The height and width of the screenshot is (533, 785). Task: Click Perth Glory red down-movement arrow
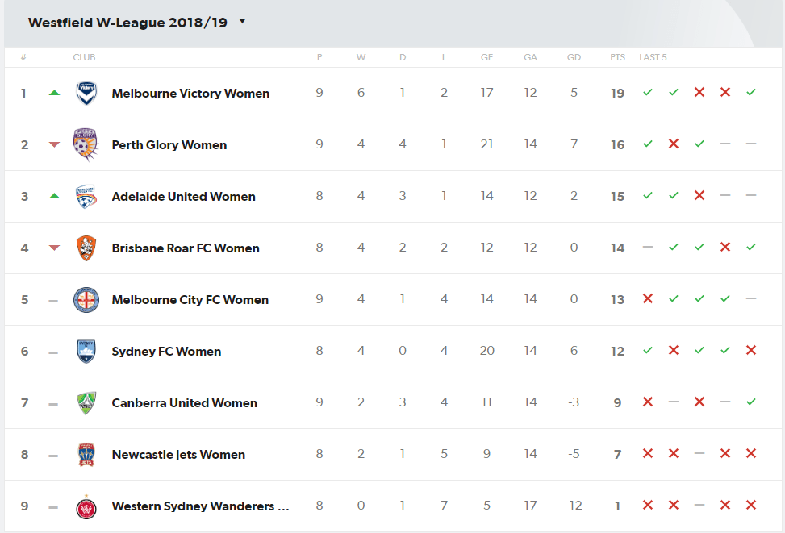(55, 144)
